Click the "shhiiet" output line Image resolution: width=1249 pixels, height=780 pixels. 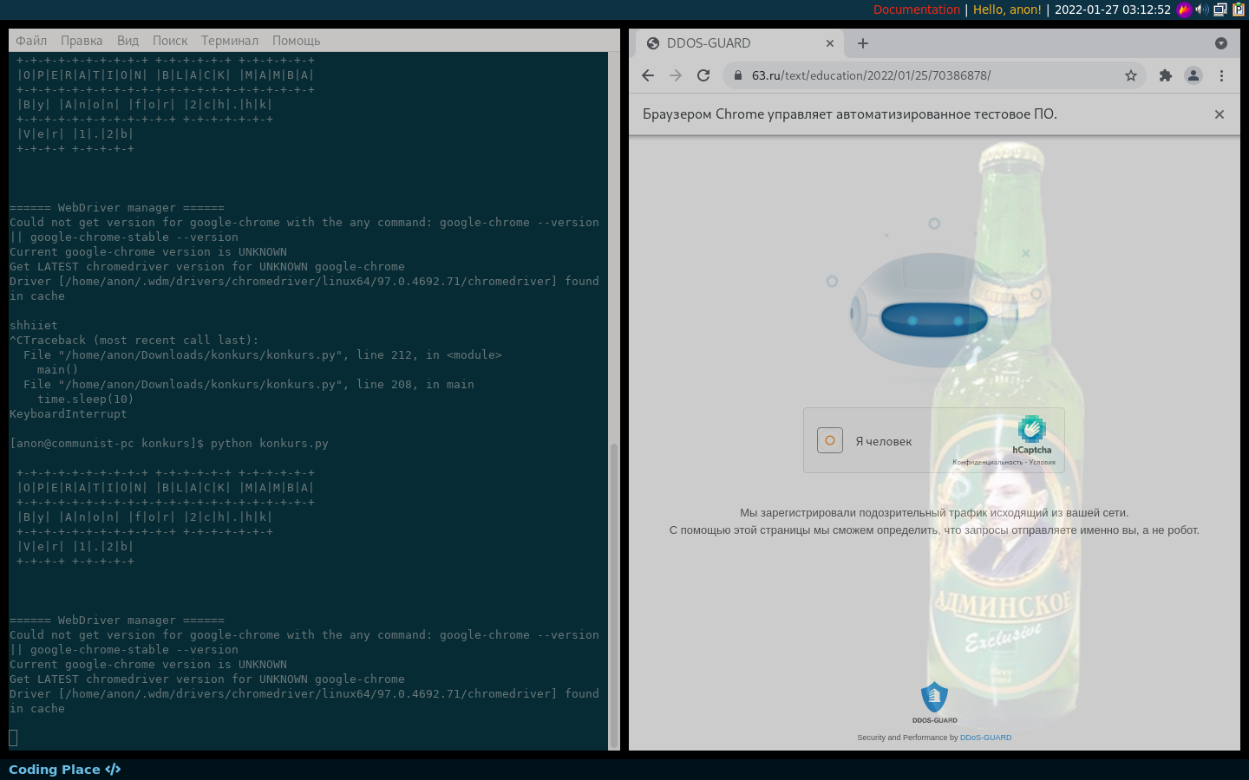[x=34, y=326]
